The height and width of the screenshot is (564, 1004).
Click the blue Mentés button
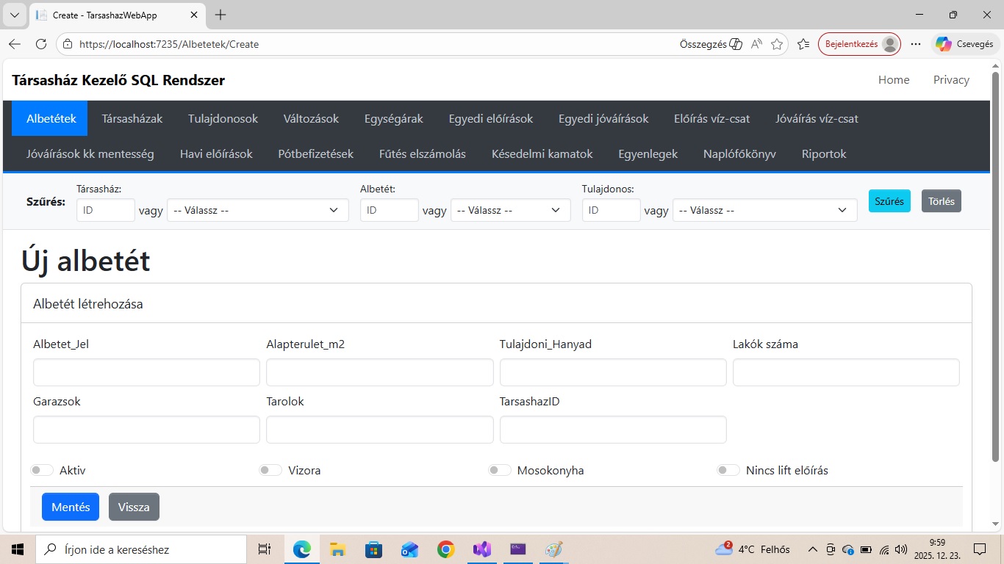point(71,507)
